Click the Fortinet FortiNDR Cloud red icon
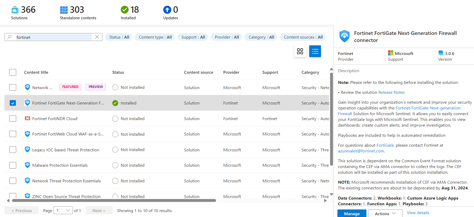This screenshot has height=217, width=474. pyautogui.click(x=27, y=118)
